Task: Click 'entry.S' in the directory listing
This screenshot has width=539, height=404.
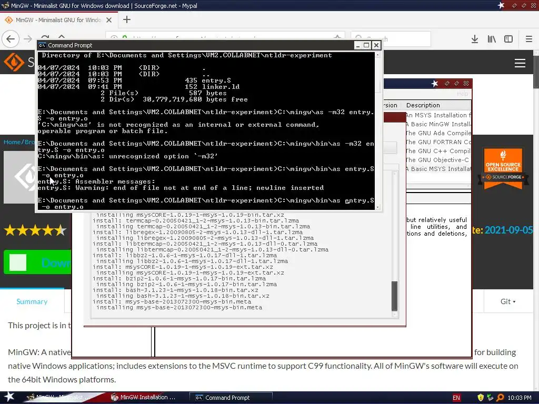Action: (x=216, y=80)
